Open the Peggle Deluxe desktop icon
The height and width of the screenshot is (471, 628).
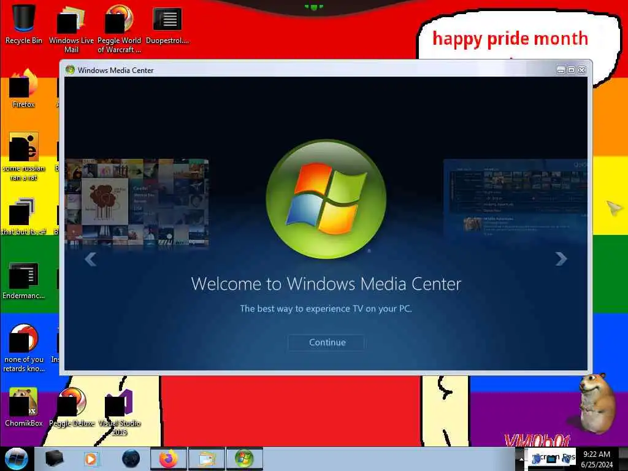point(72,407)
